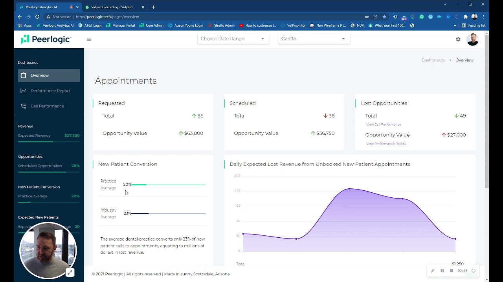Open Chrome three-dot menu
This screenshot has width=503, height=282.
tap(483, 17)
